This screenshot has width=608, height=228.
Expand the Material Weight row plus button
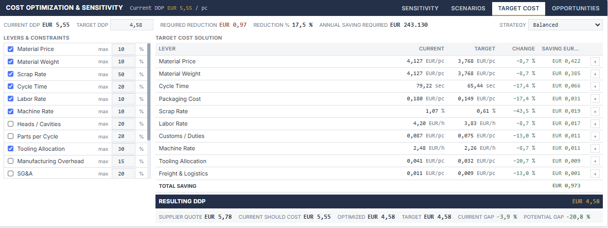(595, 74)
